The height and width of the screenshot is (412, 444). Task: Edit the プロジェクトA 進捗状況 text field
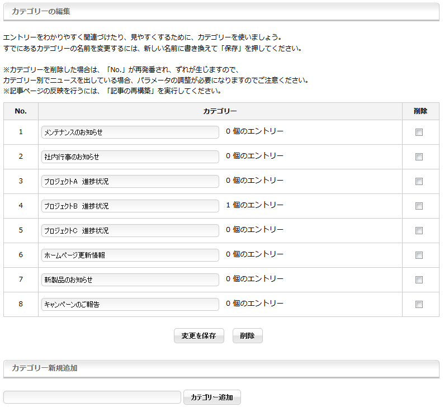tap(130, 182)
